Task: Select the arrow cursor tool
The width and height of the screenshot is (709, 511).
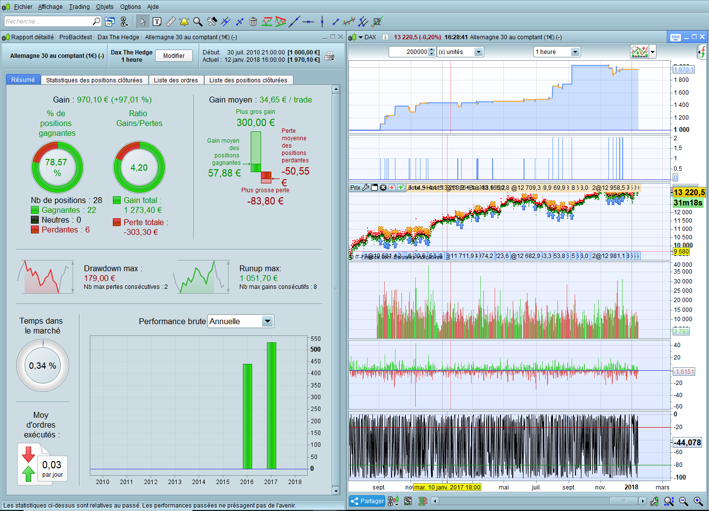Action: pyautogui.click(x=143, y=22)
